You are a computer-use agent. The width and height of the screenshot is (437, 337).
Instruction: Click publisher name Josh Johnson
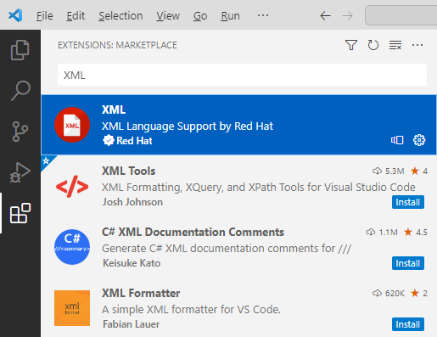click(x=132, y=202)
